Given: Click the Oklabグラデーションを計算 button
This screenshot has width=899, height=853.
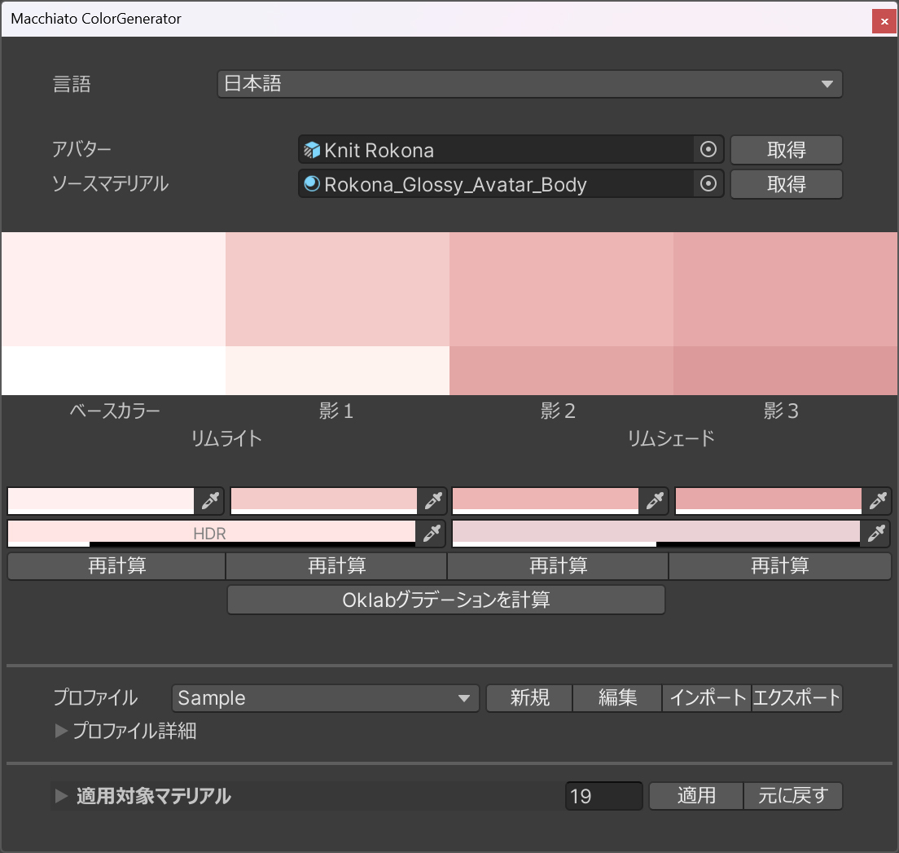Looking at the screenshot, I should (x=446, y=600).
